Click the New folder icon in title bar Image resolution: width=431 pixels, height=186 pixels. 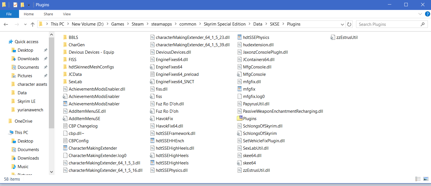22,5
